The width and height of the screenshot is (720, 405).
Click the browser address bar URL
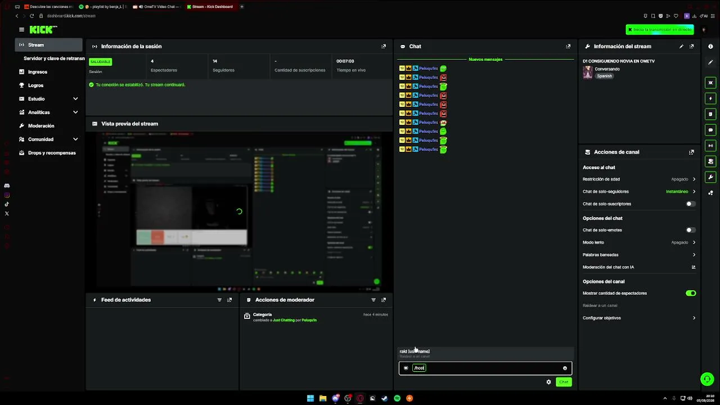coord(71,16)
